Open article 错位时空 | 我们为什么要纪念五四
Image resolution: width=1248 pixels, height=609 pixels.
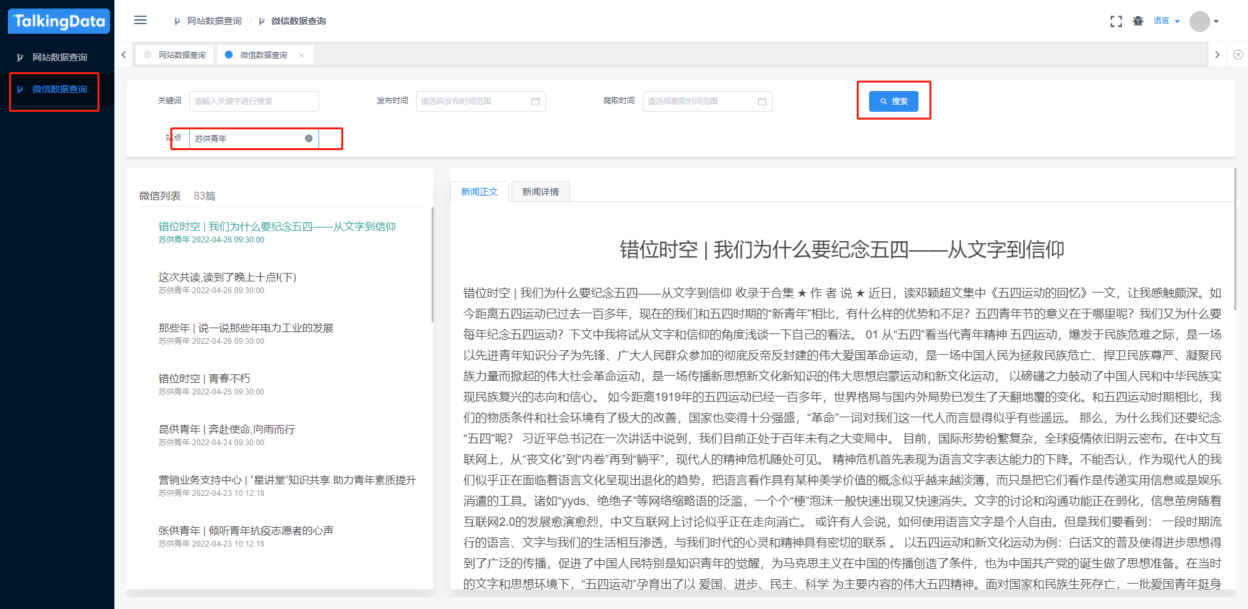pos(277,227)
